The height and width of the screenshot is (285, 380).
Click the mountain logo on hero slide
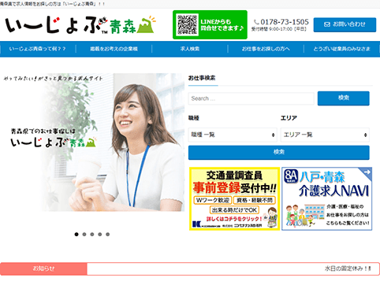(x=91, y=142)
